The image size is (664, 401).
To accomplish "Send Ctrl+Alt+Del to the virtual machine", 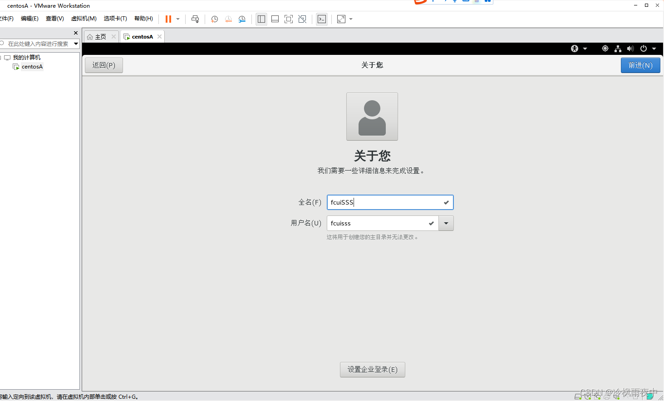I will [195, 19].
